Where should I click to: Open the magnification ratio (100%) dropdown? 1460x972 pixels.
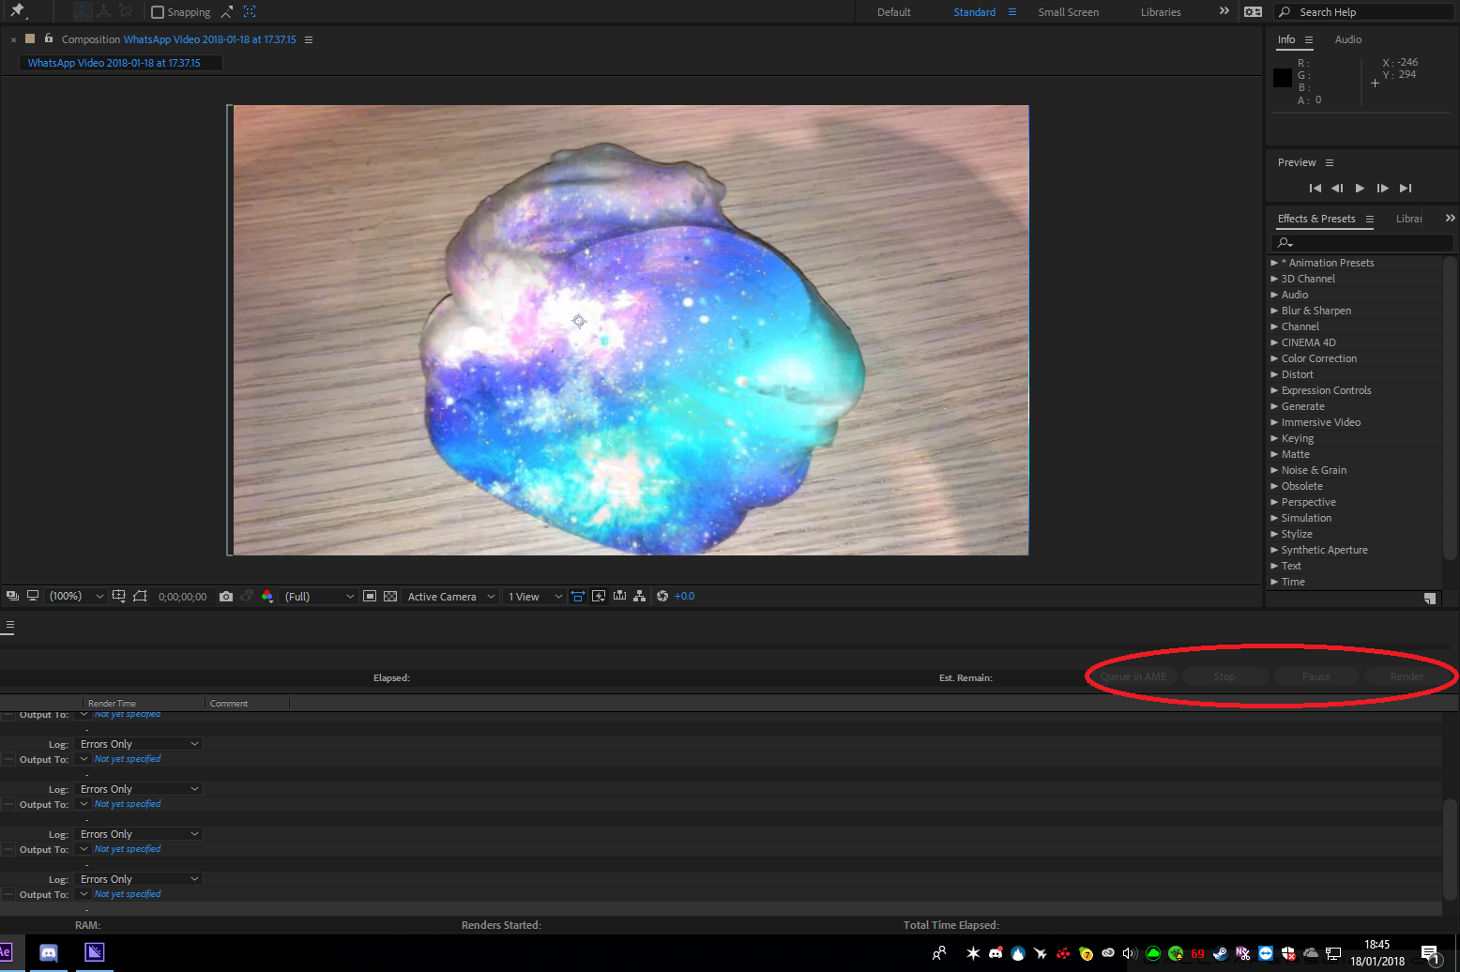[x=76, y=597]
